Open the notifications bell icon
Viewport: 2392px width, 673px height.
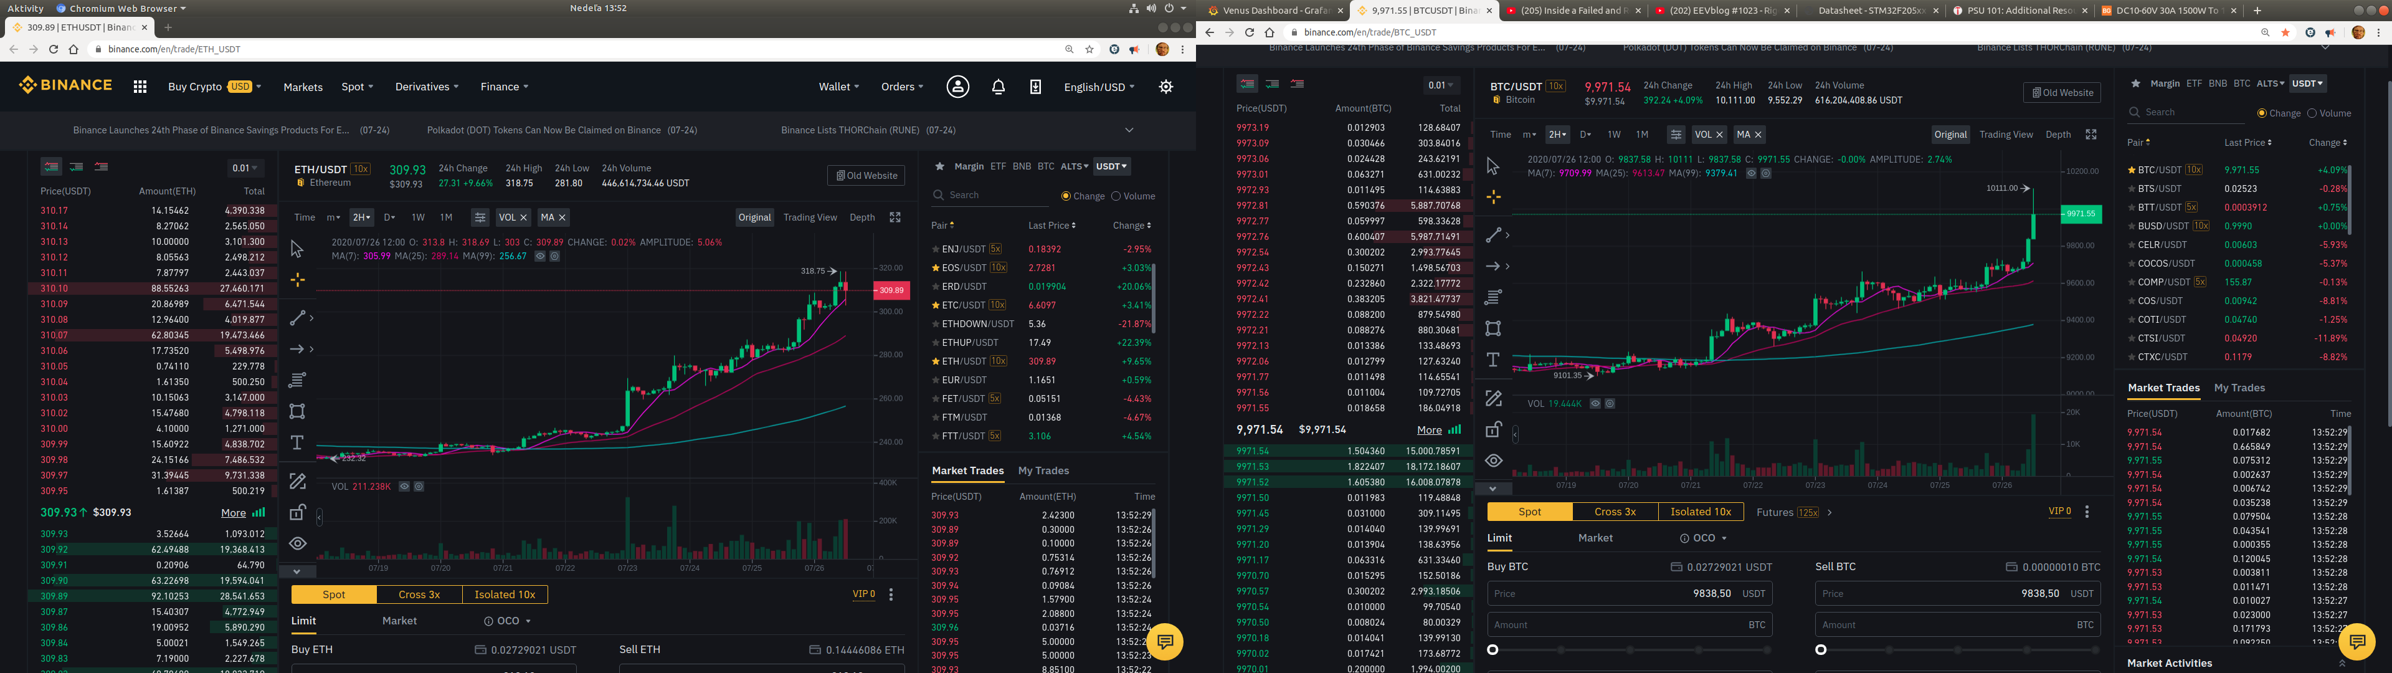click(998, 87)
